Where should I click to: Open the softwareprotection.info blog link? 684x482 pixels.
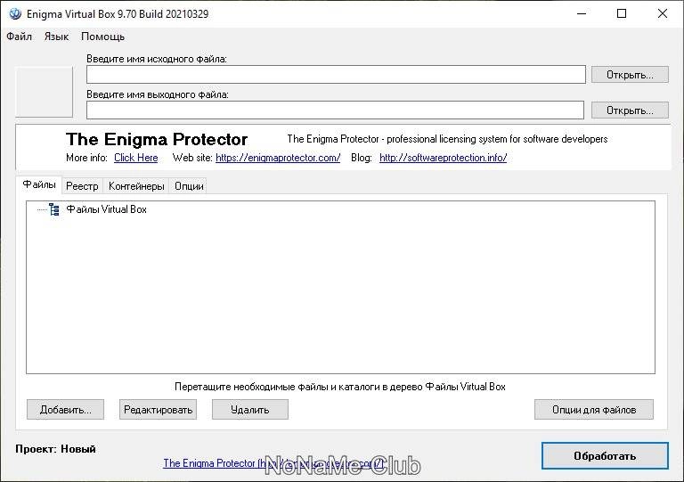[x=444, y=158]
